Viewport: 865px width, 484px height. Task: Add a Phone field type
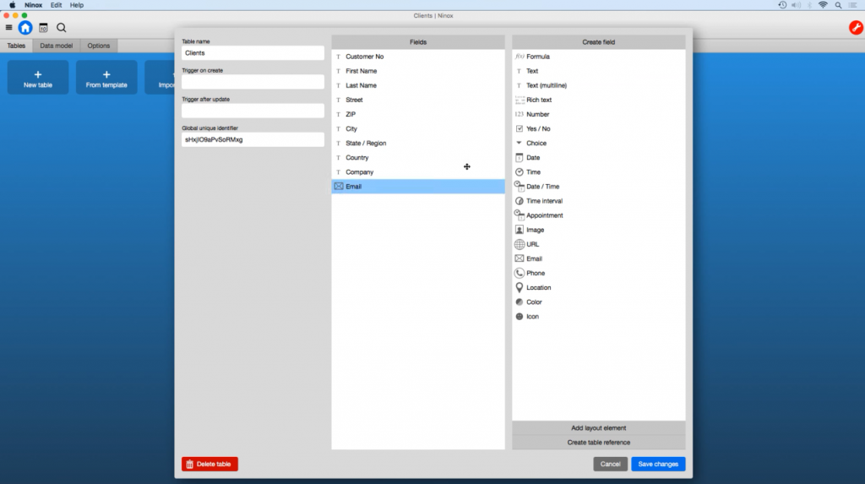tap(536, 273)
